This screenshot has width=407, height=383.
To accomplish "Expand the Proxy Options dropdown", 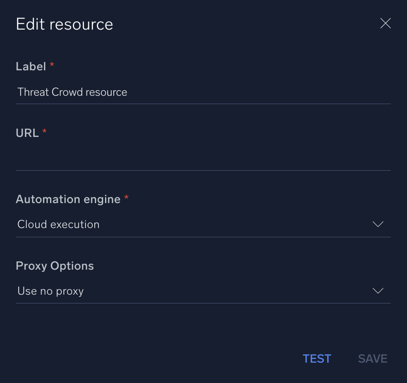I will [203, 291].
